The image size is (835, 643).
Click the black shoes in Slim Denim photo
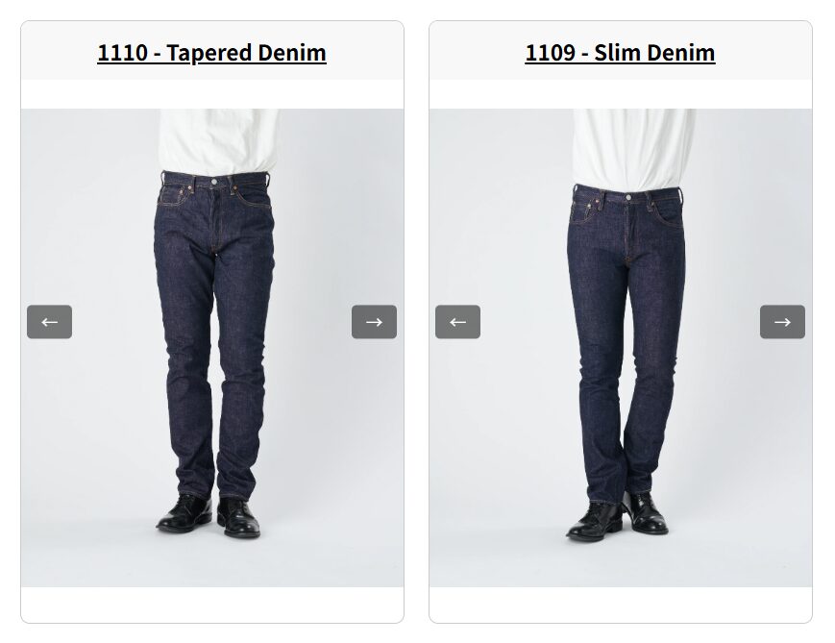click(617, 517)
